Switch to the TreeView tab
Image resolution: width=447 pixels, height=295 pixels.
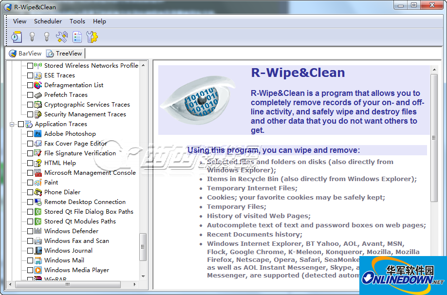click(64, 53)
